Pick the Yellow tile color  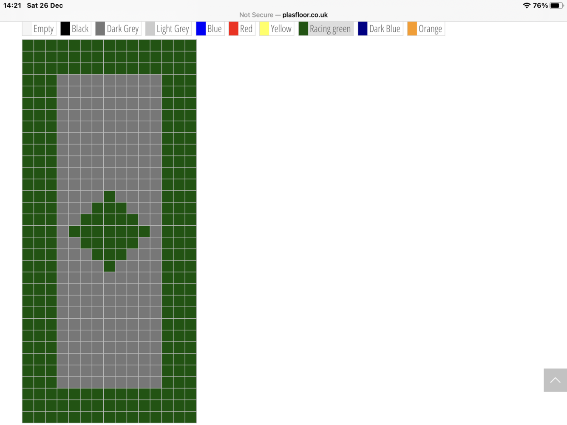(277, 28)
